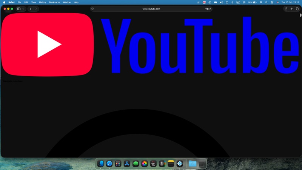Open the Bookmarks menu
Screen dimensions: 302x170
click(x=54, y=2)
